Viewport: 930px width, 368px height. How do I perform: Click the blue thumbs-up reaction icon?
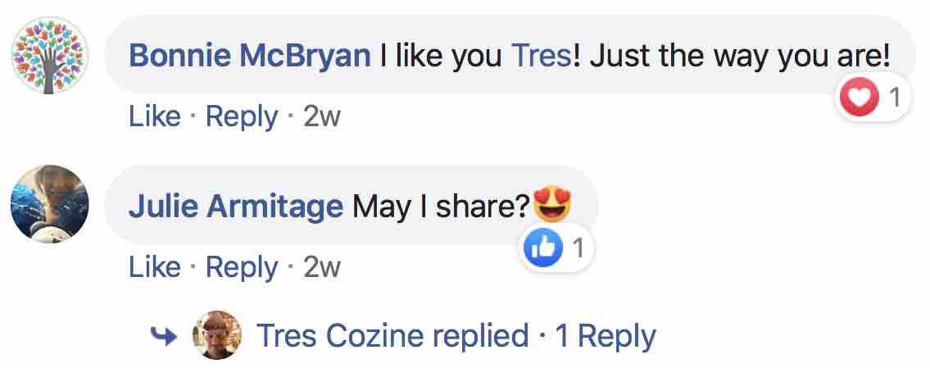pos(543,248)
